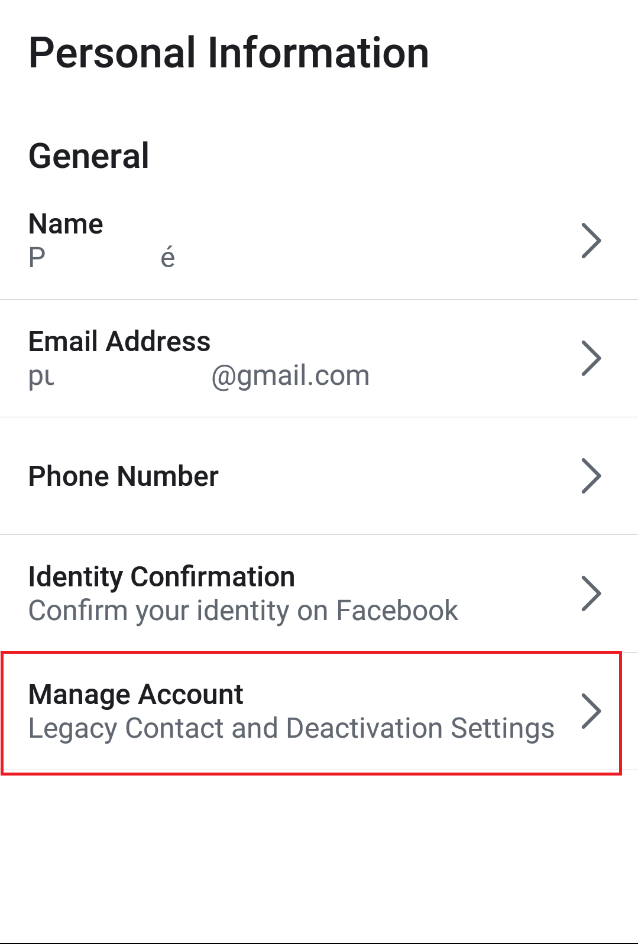The height and width of the screenshot is (944, 638).
Task: Tap the chevron arrow beside Name
Action: click(591, 241)
